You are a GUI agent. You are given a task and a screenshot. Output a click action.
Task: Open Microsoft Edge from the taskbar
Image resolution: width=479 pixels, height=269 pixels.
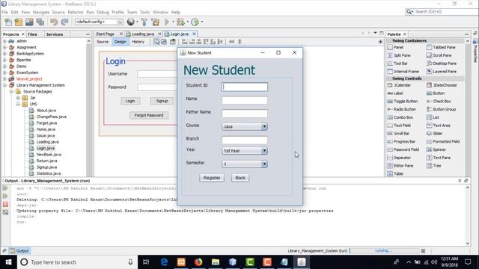click(x=164, y=262)
